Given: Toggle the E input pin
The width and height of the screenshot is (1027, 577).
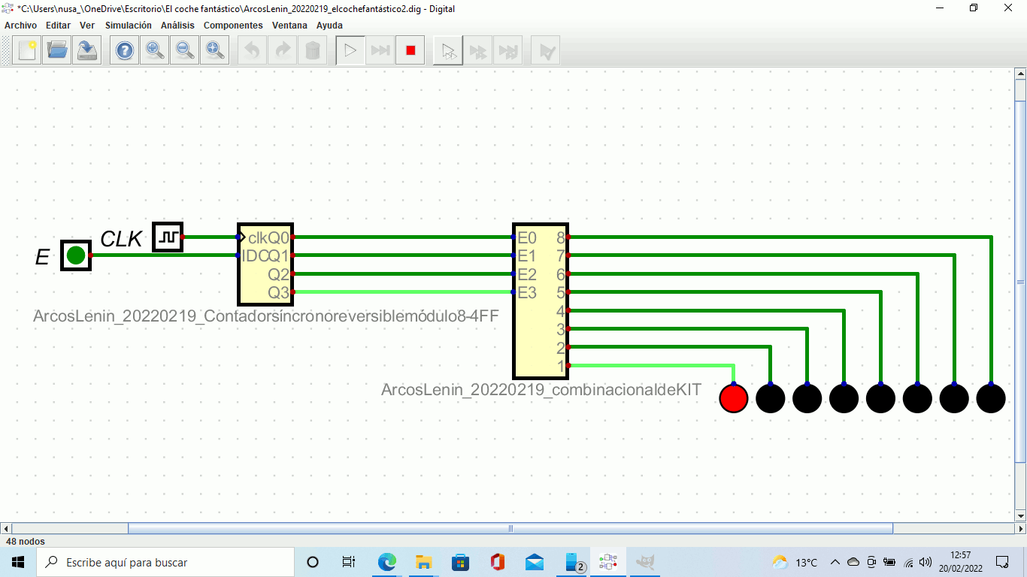Looking at the screenshot, I should (x=76, y=255).
